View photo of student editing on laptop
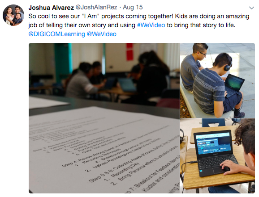Viewport: 259px width, 197px height. click(217, 156)
